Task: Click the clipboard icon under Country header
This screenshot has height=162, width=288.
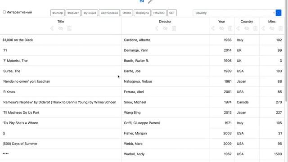Action: click(x=255, y=28)
